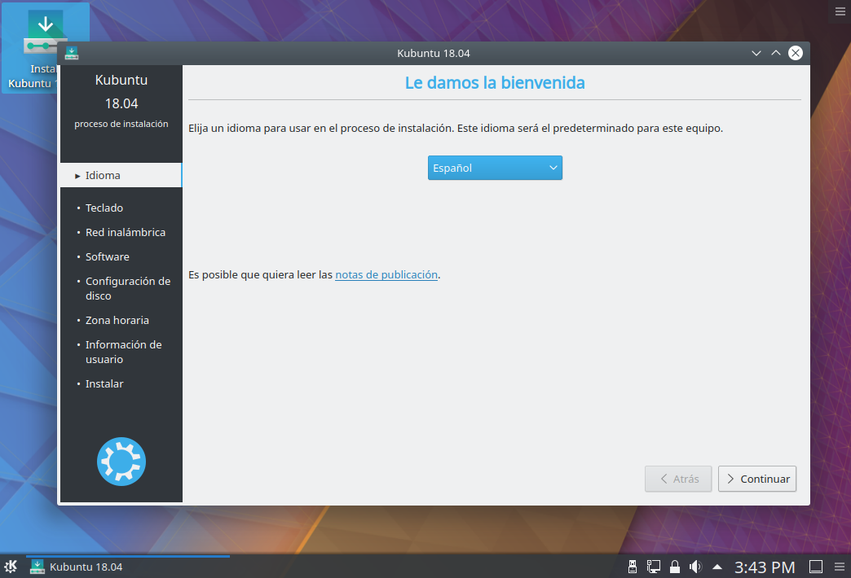Select the Configuración de disco step
Image resolution: width=851 pixels, height=578 pixels.
(x=127, y=288)
